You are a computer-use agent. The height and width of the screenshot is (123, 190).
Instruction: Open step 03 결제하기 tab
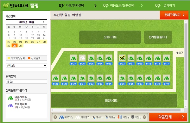click(165, 5)
